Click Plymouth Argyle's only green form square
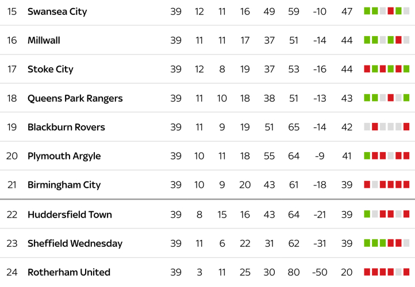415x287 pixels. pos(367,156)
